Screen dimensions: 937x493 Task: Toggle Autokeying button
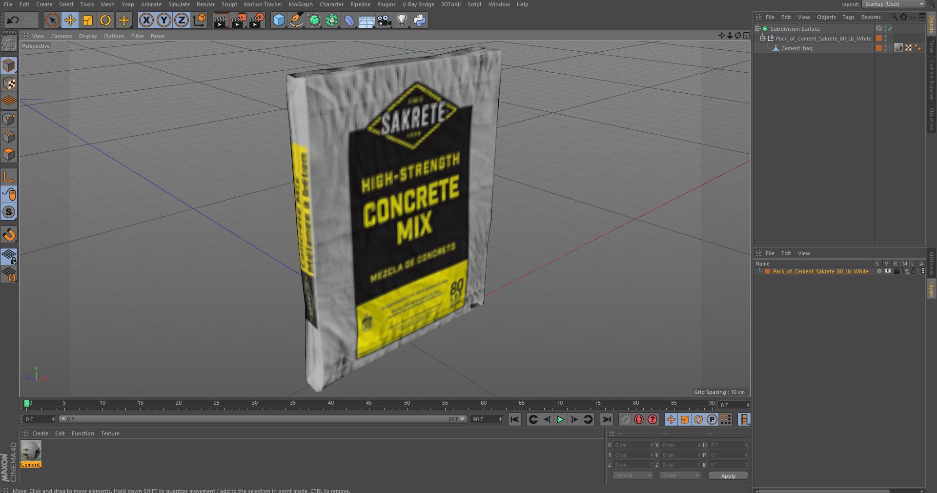tap(638, 419)
